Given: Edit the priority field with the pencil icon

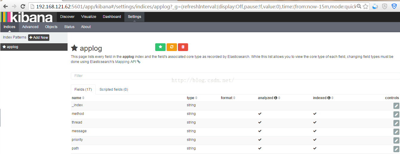Looking at the screenshot, I should (x=396, y=140).
